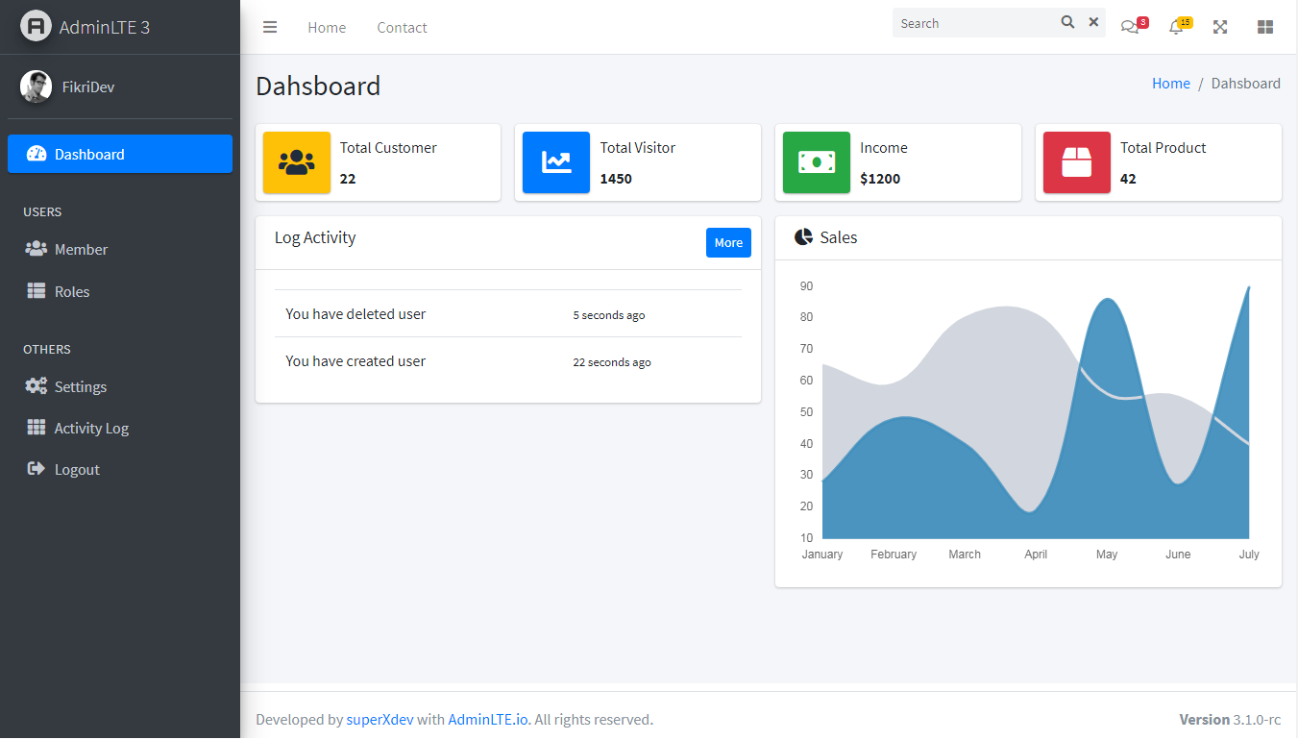Screen dimensions: 1298x740
Task: Open the control sidebar grid icon
Action: 1265,27
